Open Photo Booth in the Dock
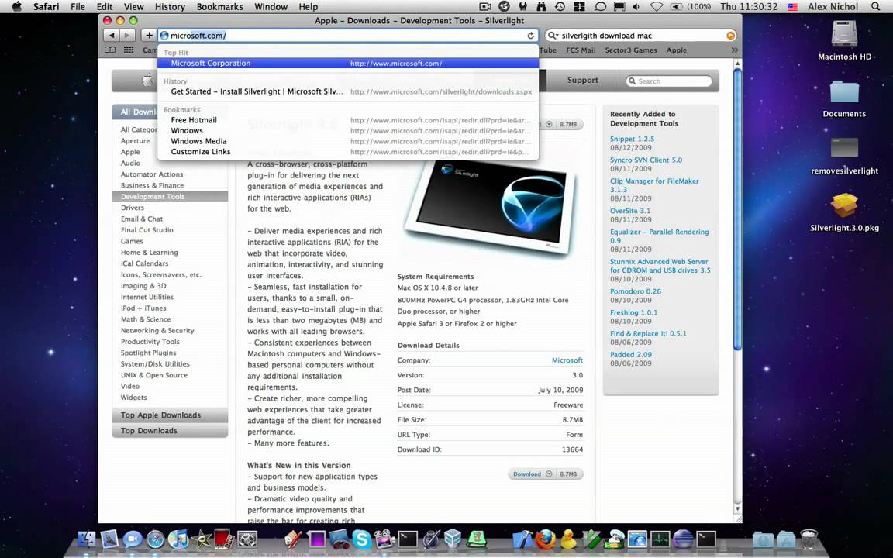893x558 pixels. pyautogui.click(x=224, y=539)
